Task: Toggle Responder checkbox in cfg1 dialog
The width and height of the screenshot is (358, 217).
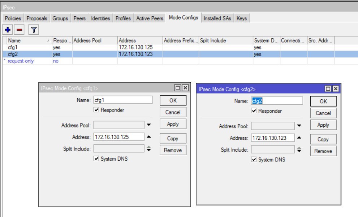Action: [x=96, y=110]
